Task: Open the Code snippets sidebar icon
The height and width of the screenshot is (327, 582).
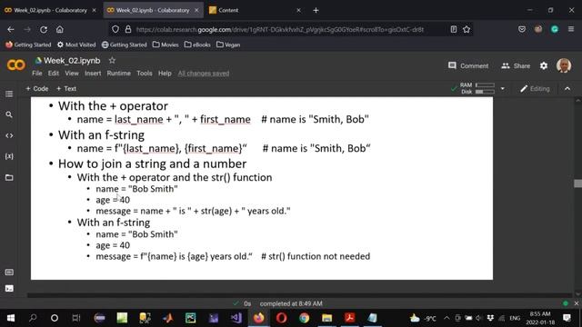Action: 9,135
